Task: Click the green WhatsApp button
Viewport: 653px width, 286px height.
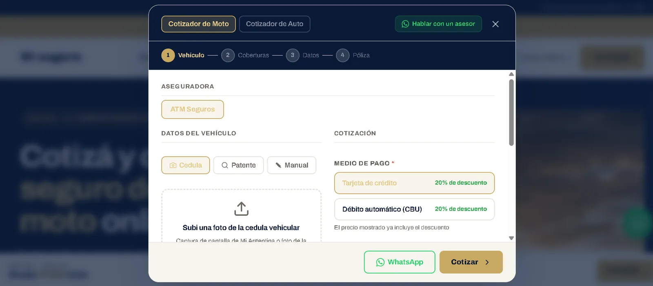Action: 400,262
